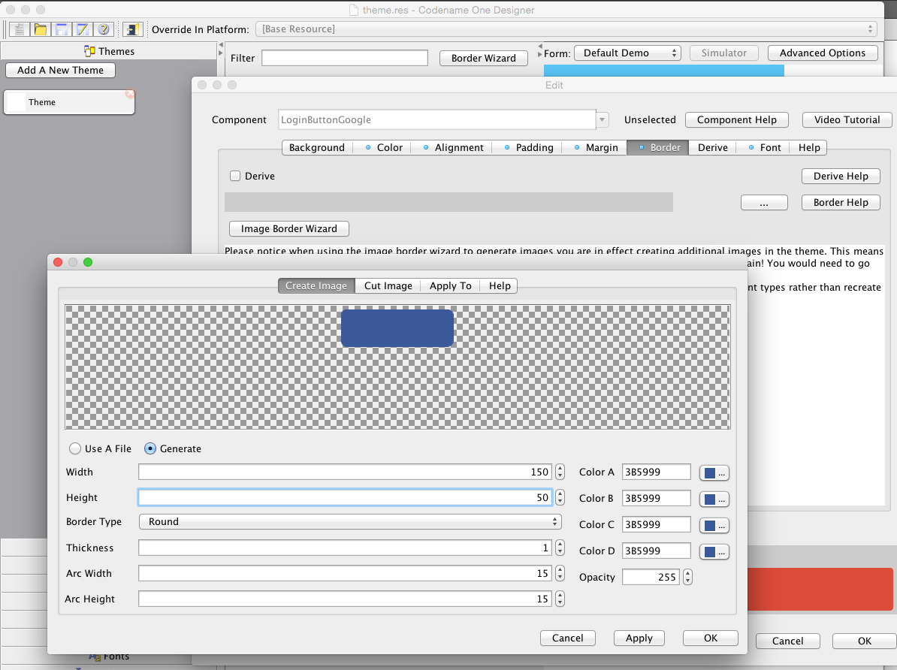The height and width of the screenshot is (670, 897).
Task: Open a resource file via folder icon
Action: [40, 29]
